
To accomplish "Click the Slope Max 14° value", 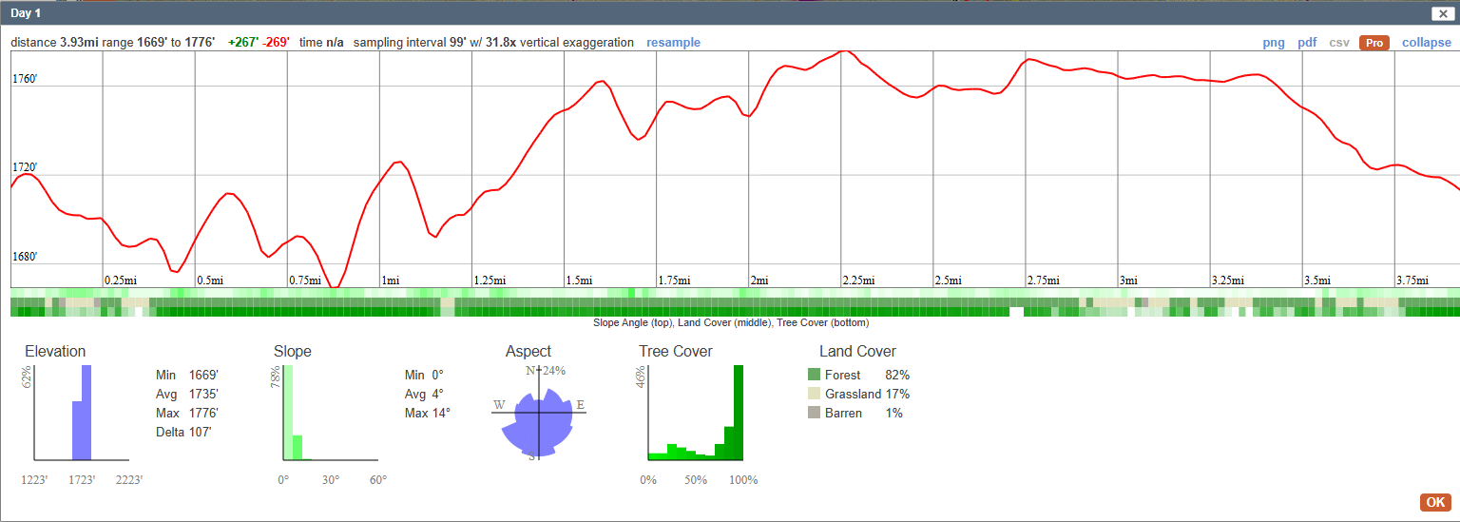I will (x=443, y=413).
